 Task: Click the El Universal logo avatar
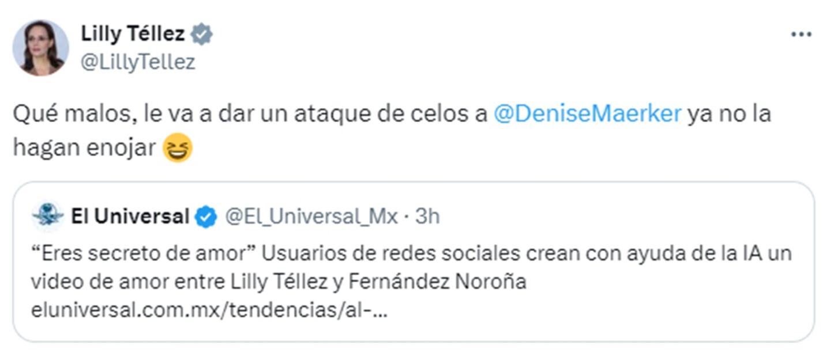point(48,217)
